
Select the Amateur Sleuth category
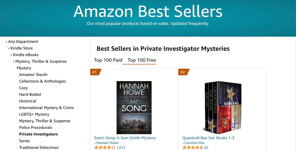(33, 75)
